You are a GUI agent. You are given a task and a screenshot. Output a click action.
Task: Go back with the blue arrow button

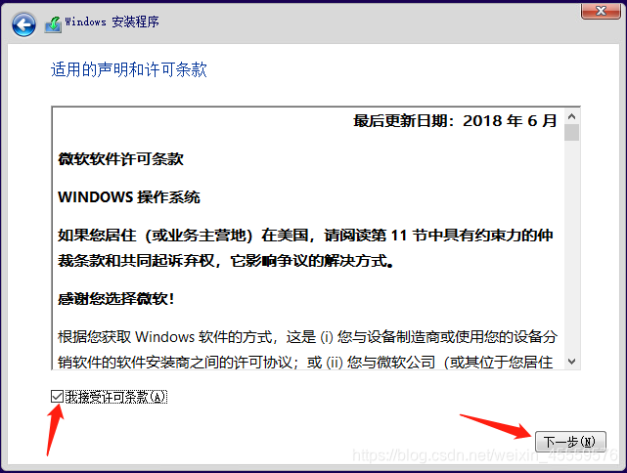23,24
